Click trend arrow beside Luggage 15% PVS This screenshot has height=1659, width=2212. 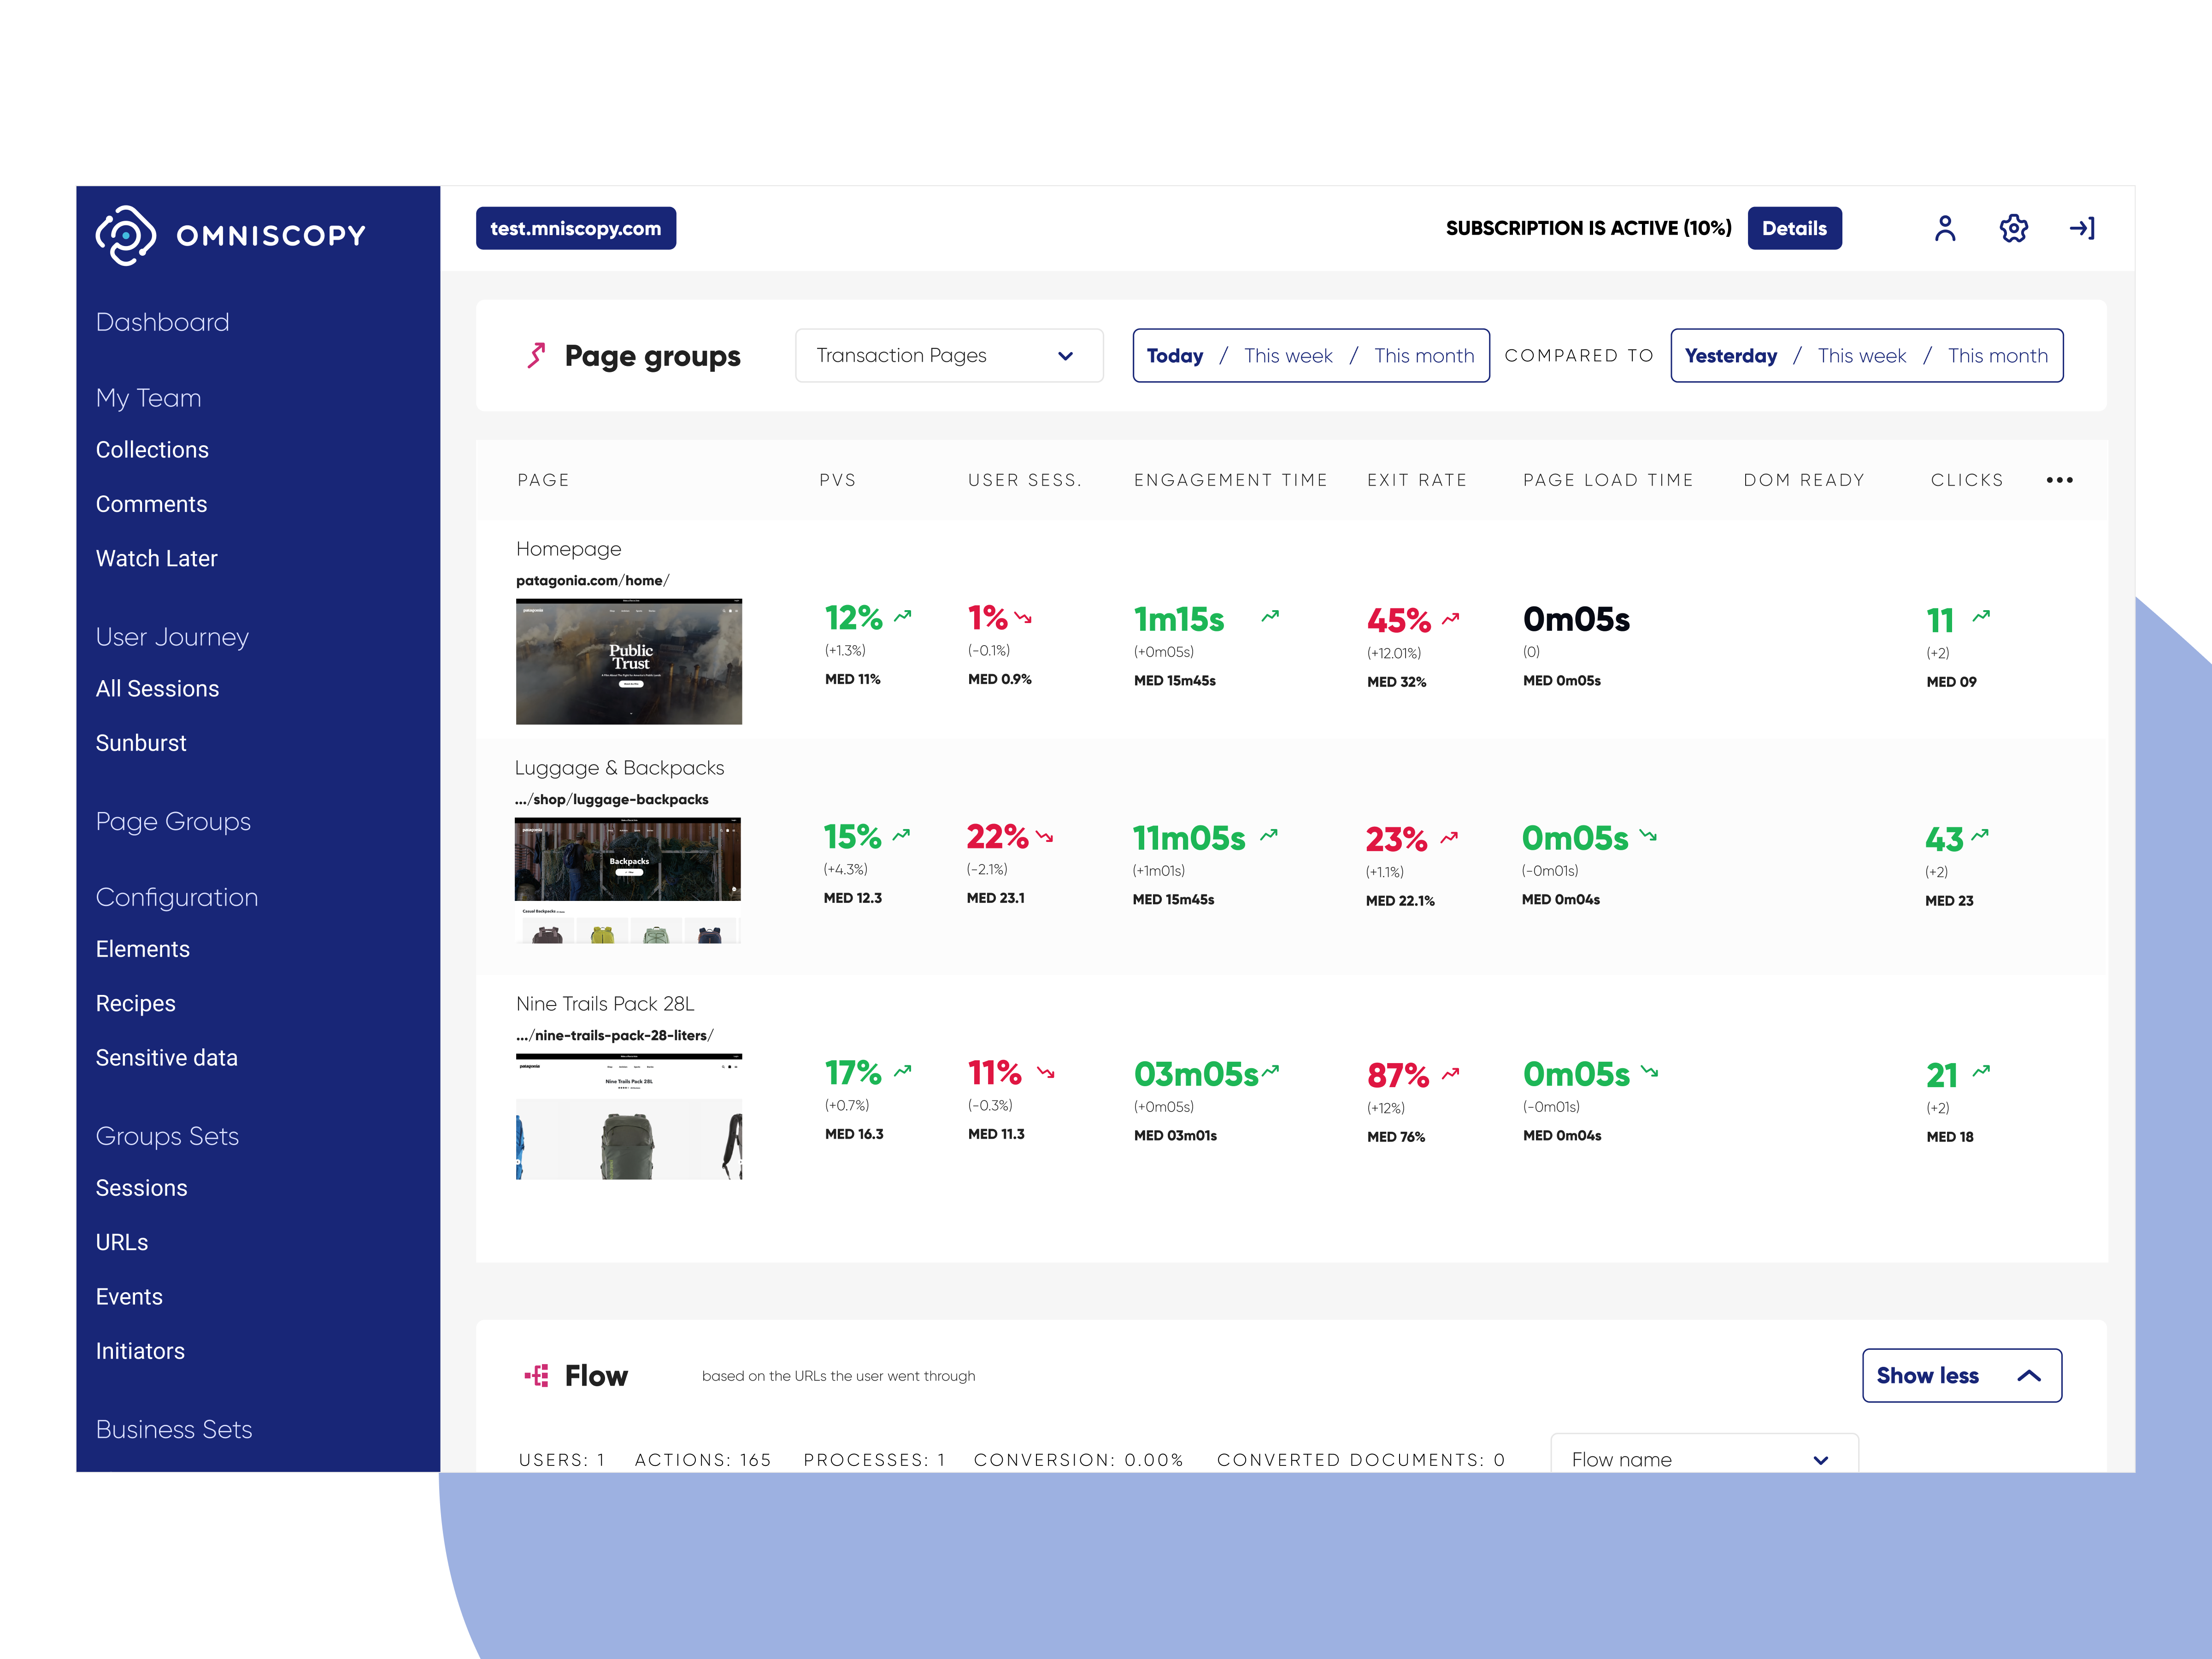901,834
